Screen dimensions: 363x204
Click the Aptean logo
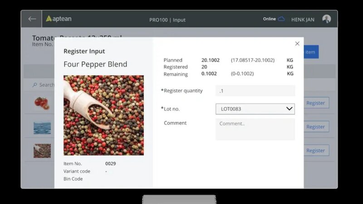[59, 19]
